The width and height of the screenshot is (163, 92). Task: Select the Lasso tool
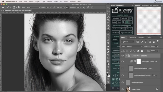[x=108, y=14]
